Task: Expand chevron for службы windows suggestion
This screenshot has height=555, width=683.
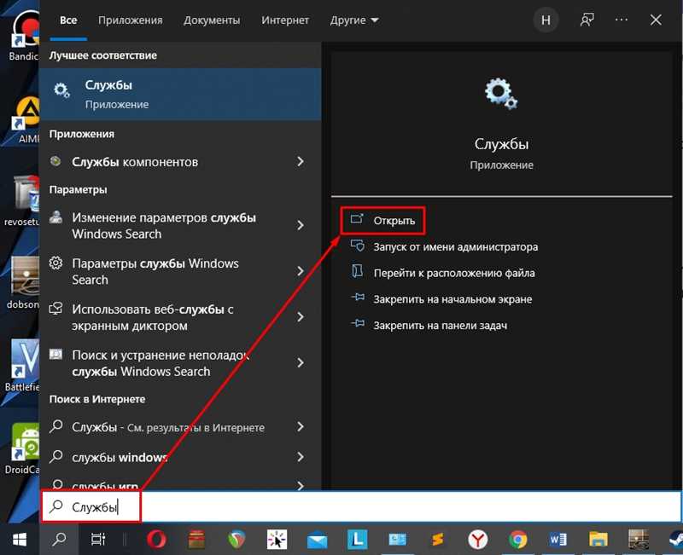Action: [301, 457]
